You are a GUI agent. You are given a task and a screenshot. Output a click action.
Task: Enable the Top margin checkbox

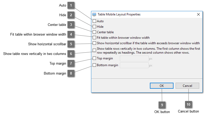pos(94,58)
